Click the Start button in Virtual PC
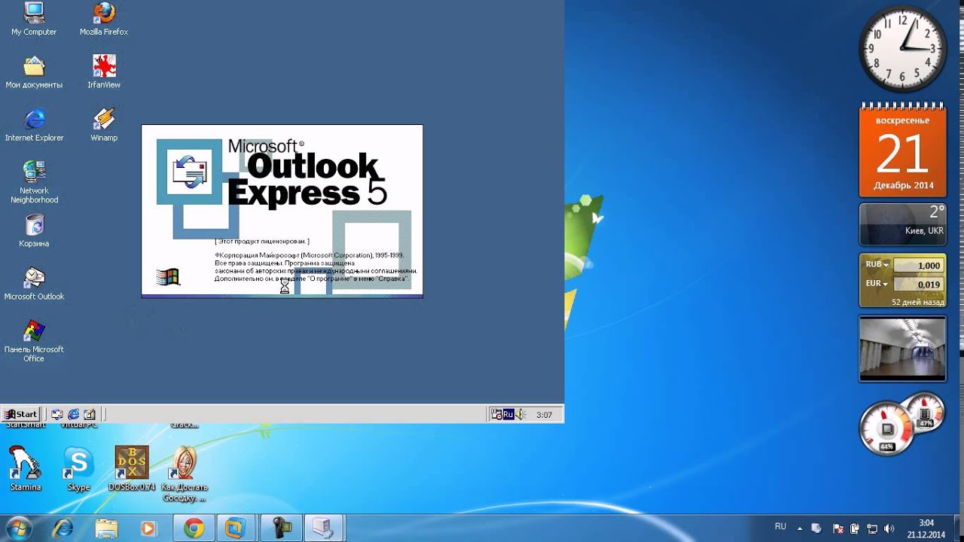 (20, 414)
